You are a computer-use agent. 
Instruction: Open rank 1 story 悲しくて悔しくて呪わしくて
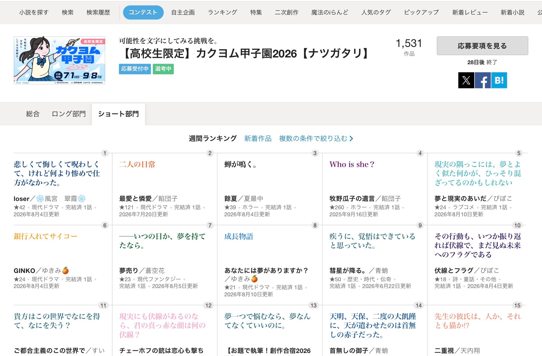(57, 173)
